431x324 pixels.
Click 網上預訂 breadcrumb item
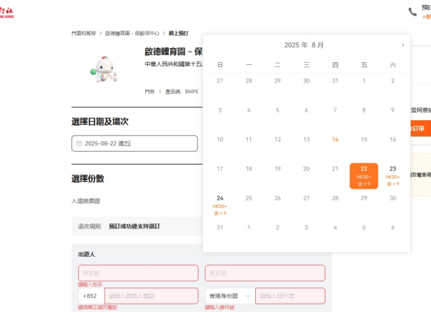tap(179, 34)
